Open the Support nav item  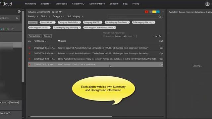(114, 4)
